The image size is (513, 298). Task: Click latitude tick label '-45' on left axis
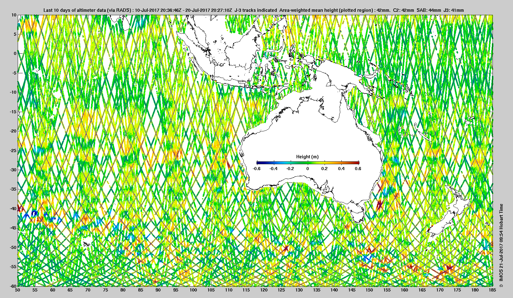point(13,228)
